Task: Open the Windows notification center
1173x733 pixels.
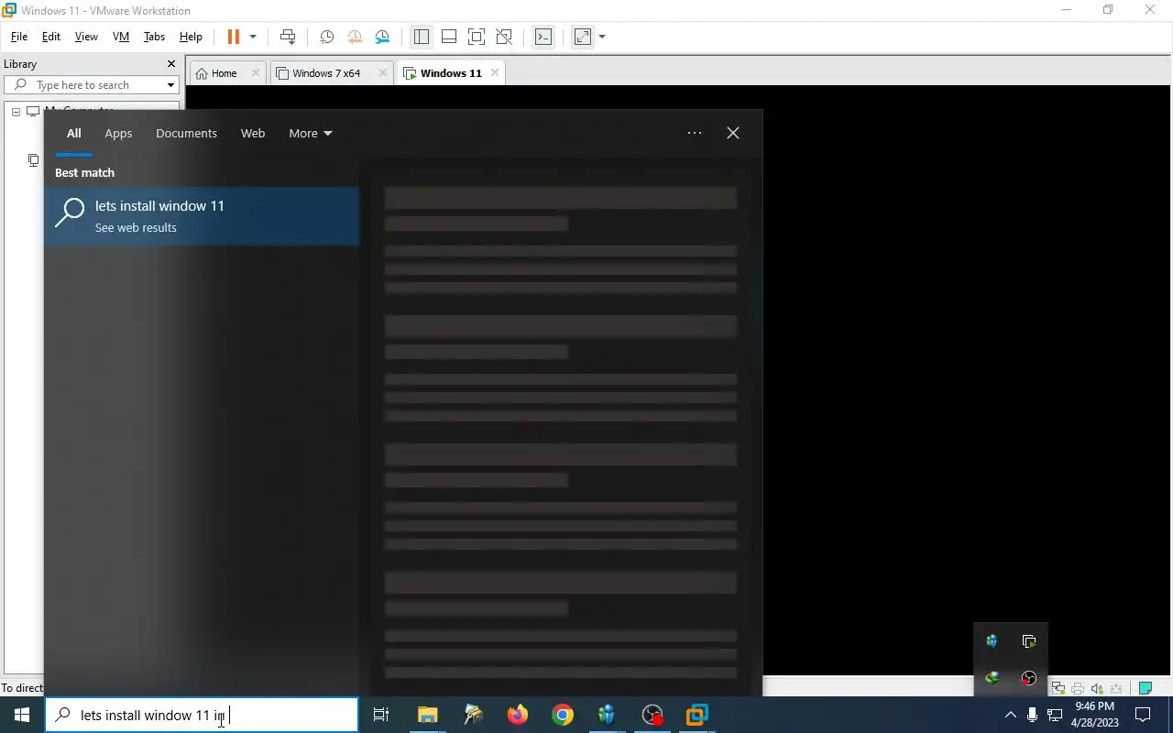Action: click(1144, 715)
